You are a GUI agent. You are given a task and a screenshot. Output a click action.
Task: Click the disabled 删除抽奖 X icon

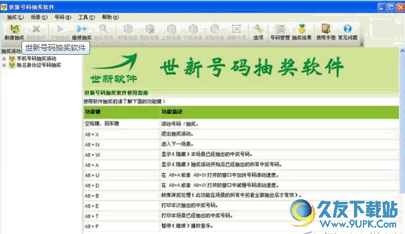(36, 29)
